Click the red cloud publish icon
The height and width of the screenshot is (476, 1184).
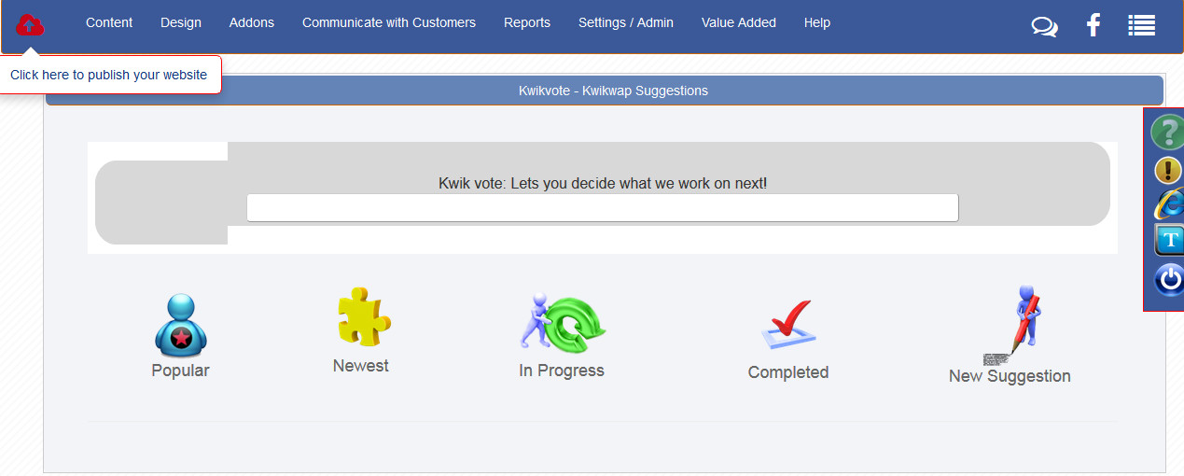point(30,25)
